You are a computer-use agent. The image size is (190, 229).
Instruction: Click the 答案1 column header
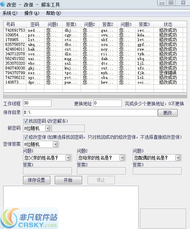pyautogui.click(x=71, y=24)
